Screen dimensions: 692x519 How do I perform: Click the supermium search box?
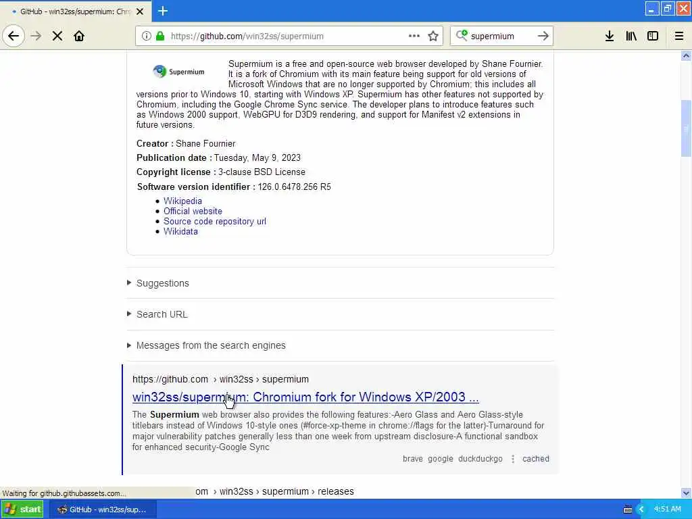pos(501,36)
